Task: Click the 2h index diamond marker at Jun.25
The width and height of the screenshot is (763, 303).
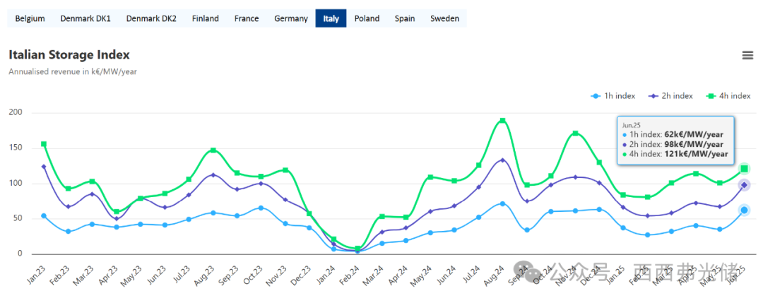Action: click(744, 185)
